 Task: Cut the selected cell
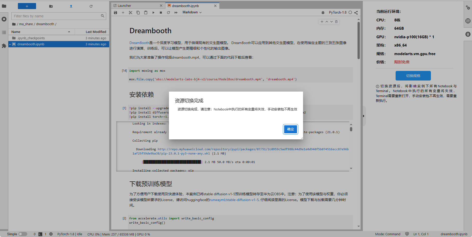131,13
